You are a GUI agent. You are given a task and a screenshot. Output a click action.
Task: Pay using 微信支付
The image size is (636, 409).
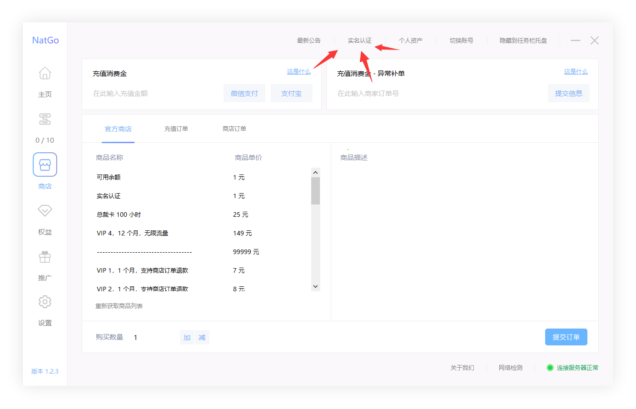tap(244, 93)
